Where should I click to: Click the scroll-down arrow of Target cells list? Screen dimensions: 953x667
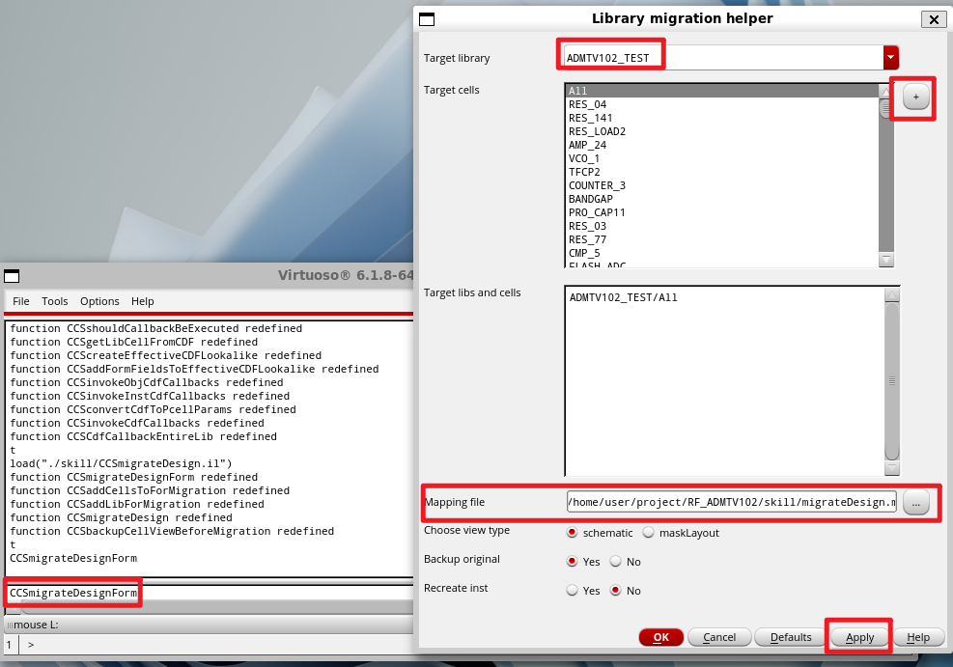886,260
